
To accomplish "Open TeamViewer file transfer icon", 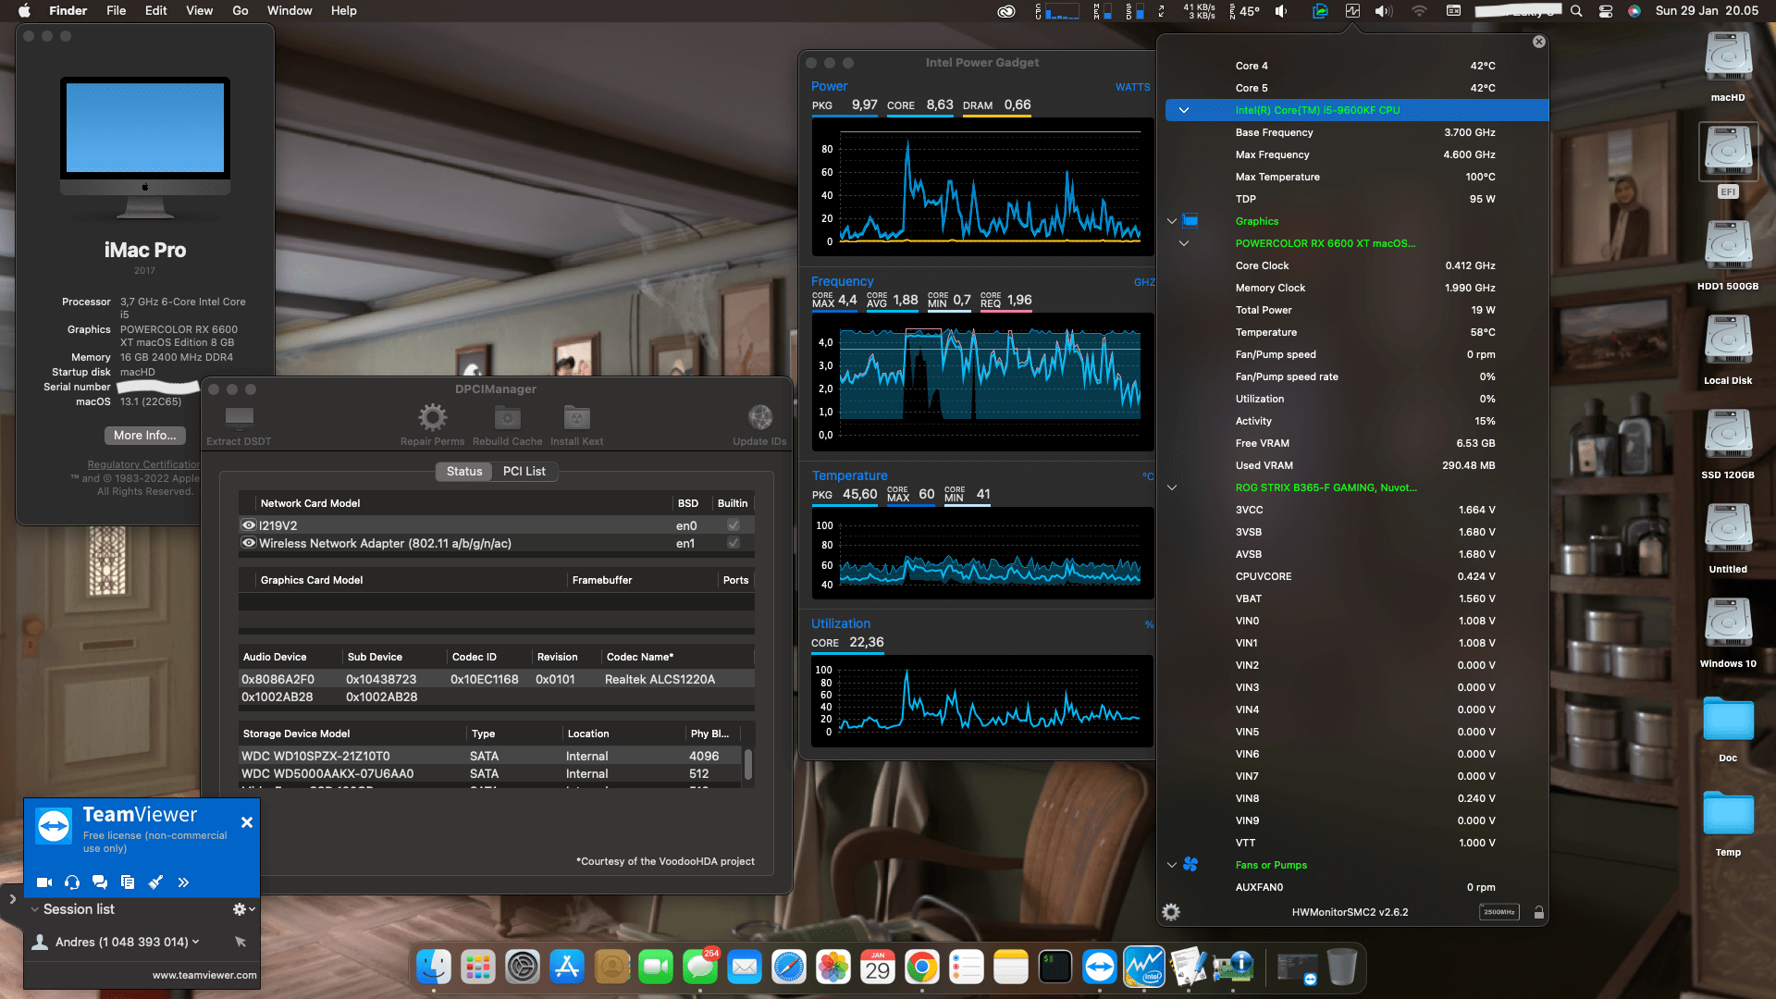I will (128, 882).
